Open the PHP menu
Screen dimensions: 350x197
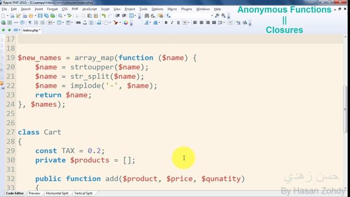75,9
